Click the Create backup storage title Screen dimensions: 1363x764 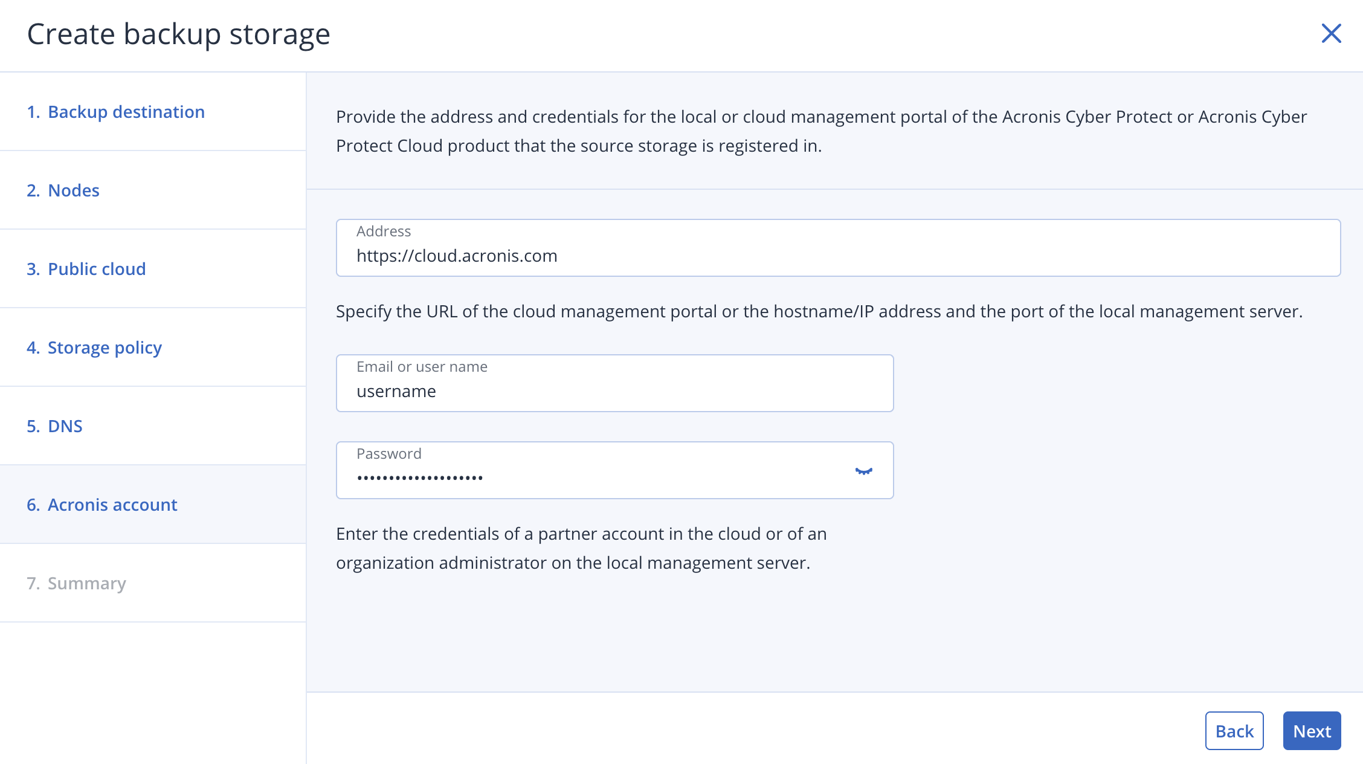pos(178,34)
